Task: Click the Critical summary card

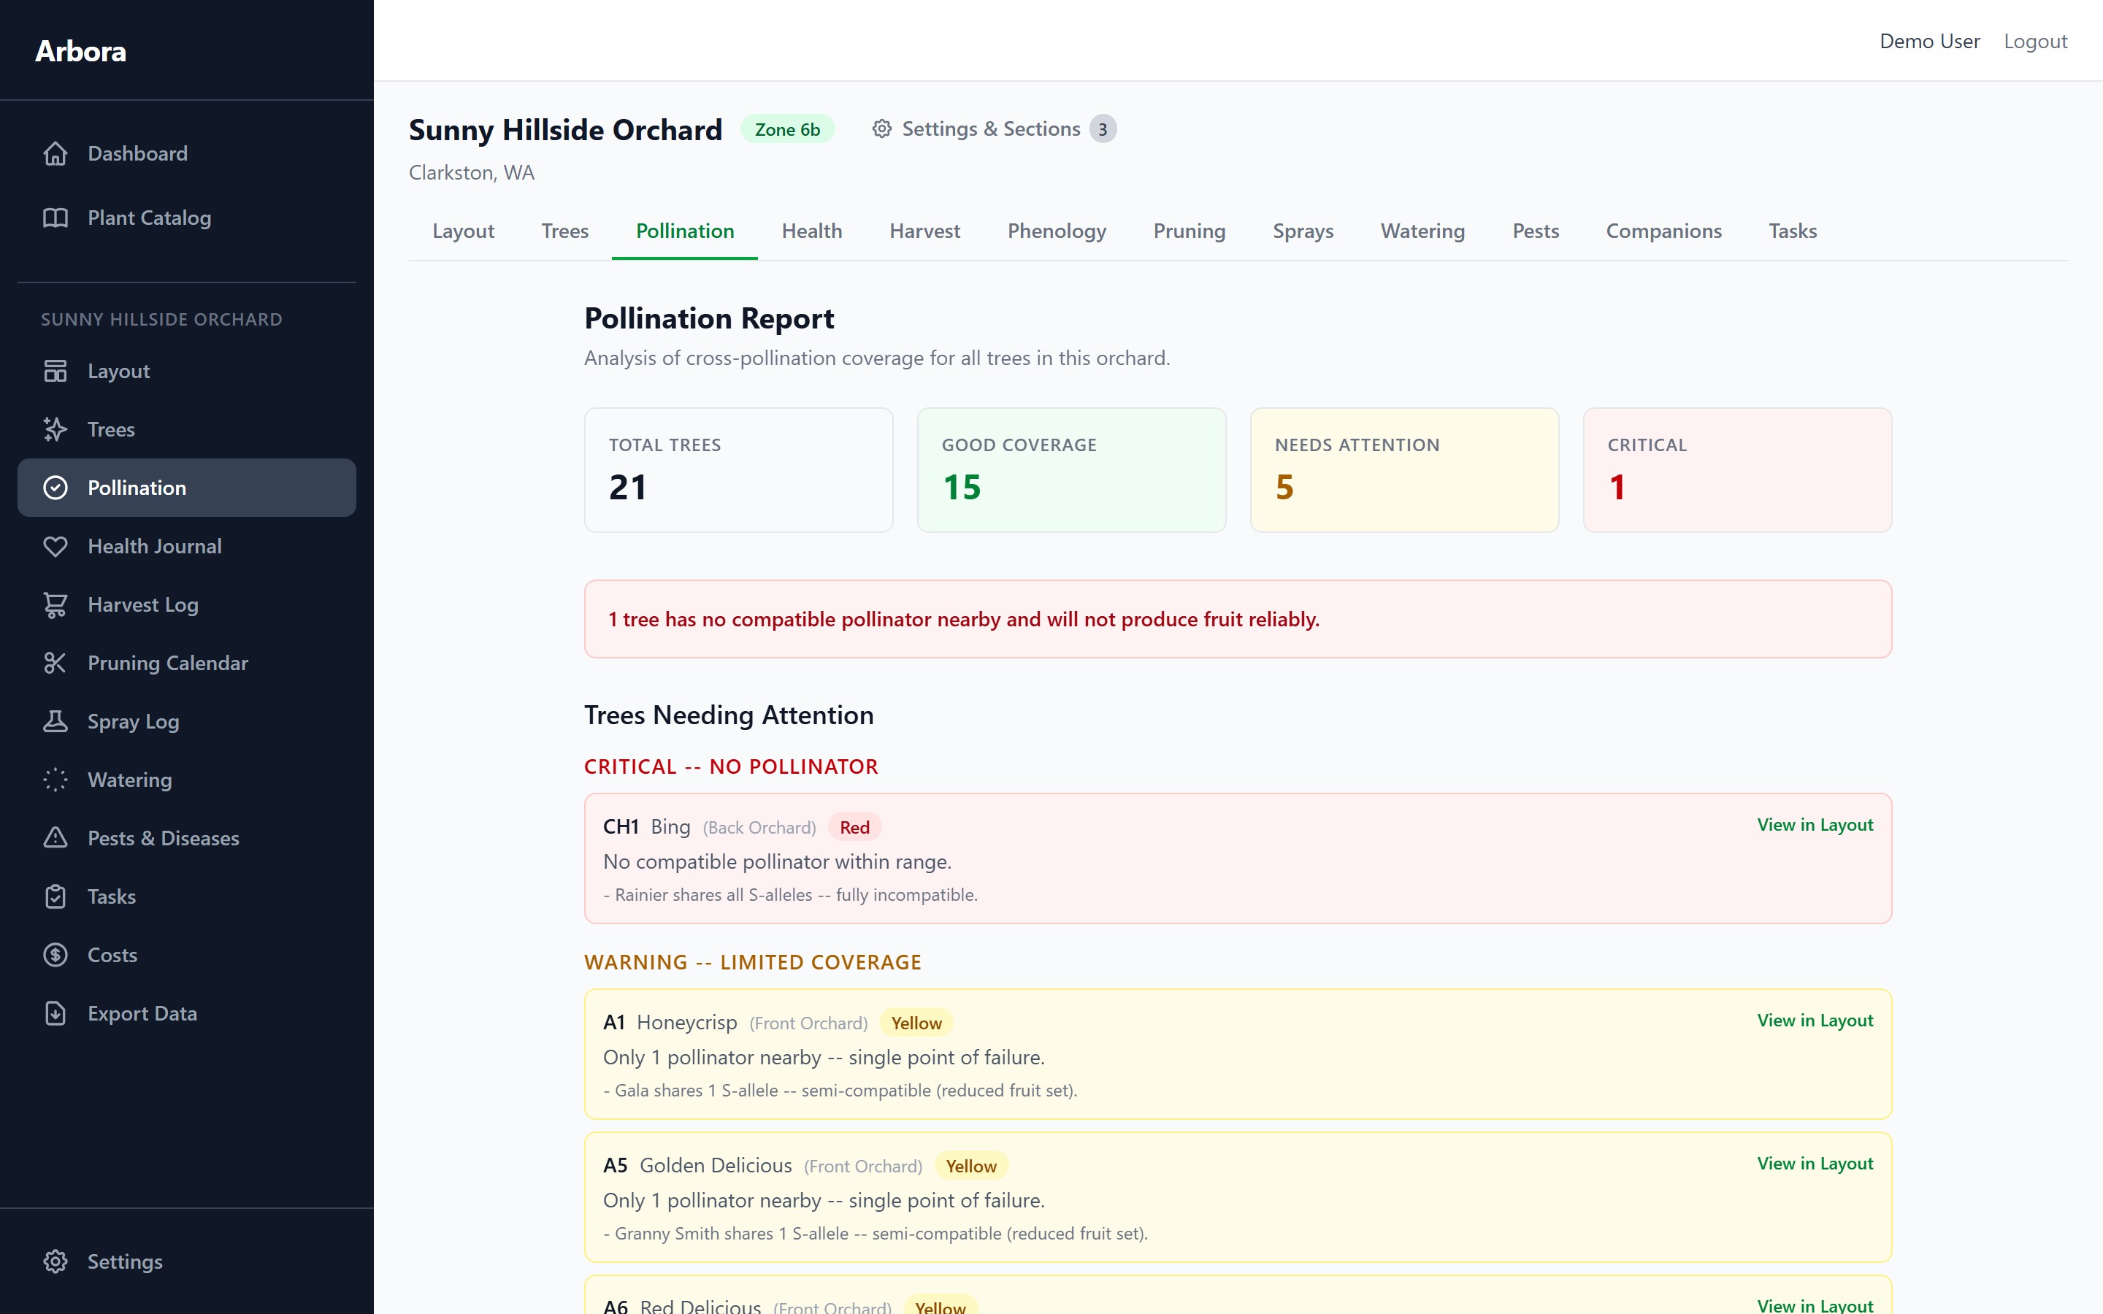Action: pyautogui.click(x=1736, y=470)
